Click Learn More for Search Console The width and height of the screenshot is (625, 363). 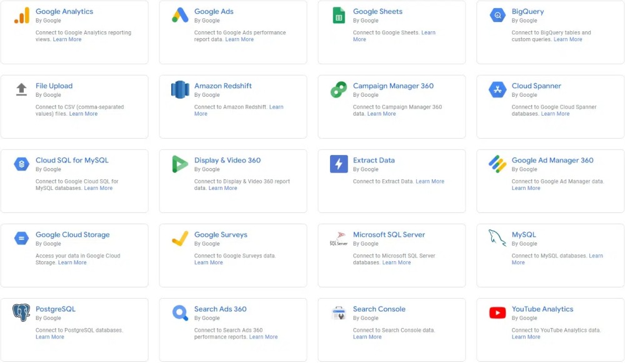[367, 337]
